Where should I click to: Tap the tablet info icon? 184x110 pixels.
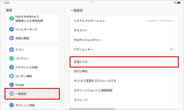[12, 105]
